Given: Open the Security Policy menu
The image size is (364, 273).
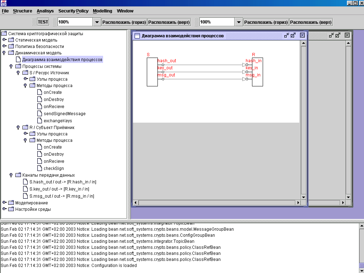Looking at the screenshot, I should tap(73, 11).
